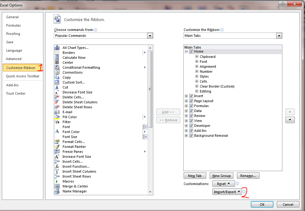
Task: Click the Freeze Panes icon
Action: pyautogui.click(x=57, y=152)
